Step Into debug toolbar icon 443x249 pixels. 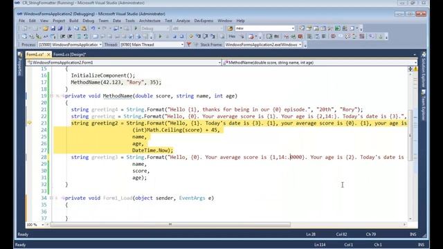(199, 37)
